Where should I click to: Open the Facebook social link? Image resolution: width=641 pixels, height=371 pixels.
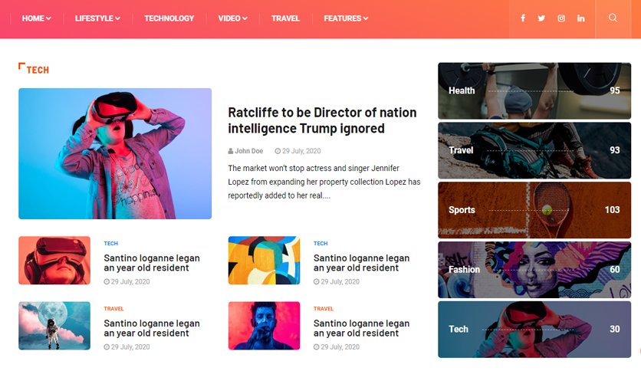(523, 18)
